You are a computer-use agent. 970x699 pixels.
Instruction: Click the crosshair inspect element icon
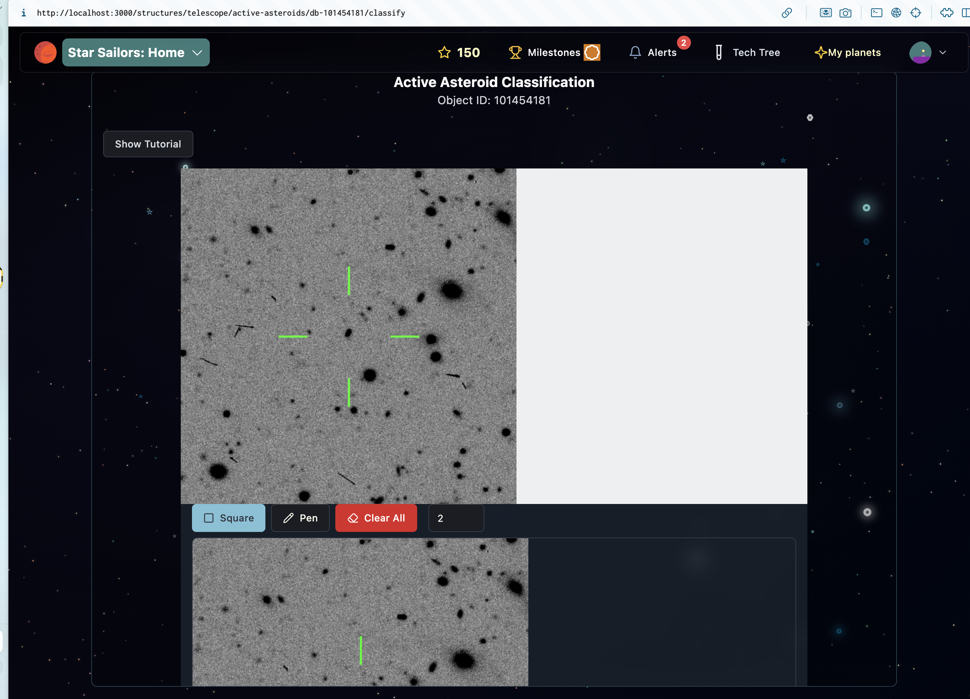916,13
